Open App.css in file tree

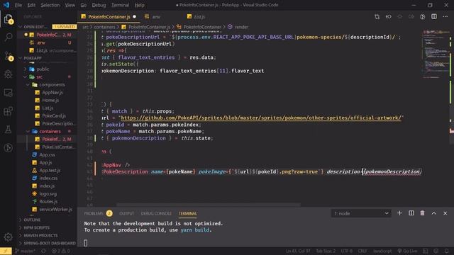coord(47,154)
